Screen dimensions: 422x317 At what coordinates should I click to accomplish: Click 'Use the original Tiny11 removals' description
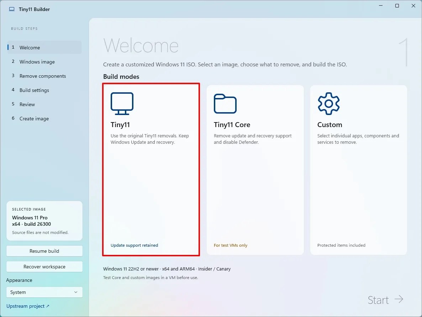click(150, 139)
